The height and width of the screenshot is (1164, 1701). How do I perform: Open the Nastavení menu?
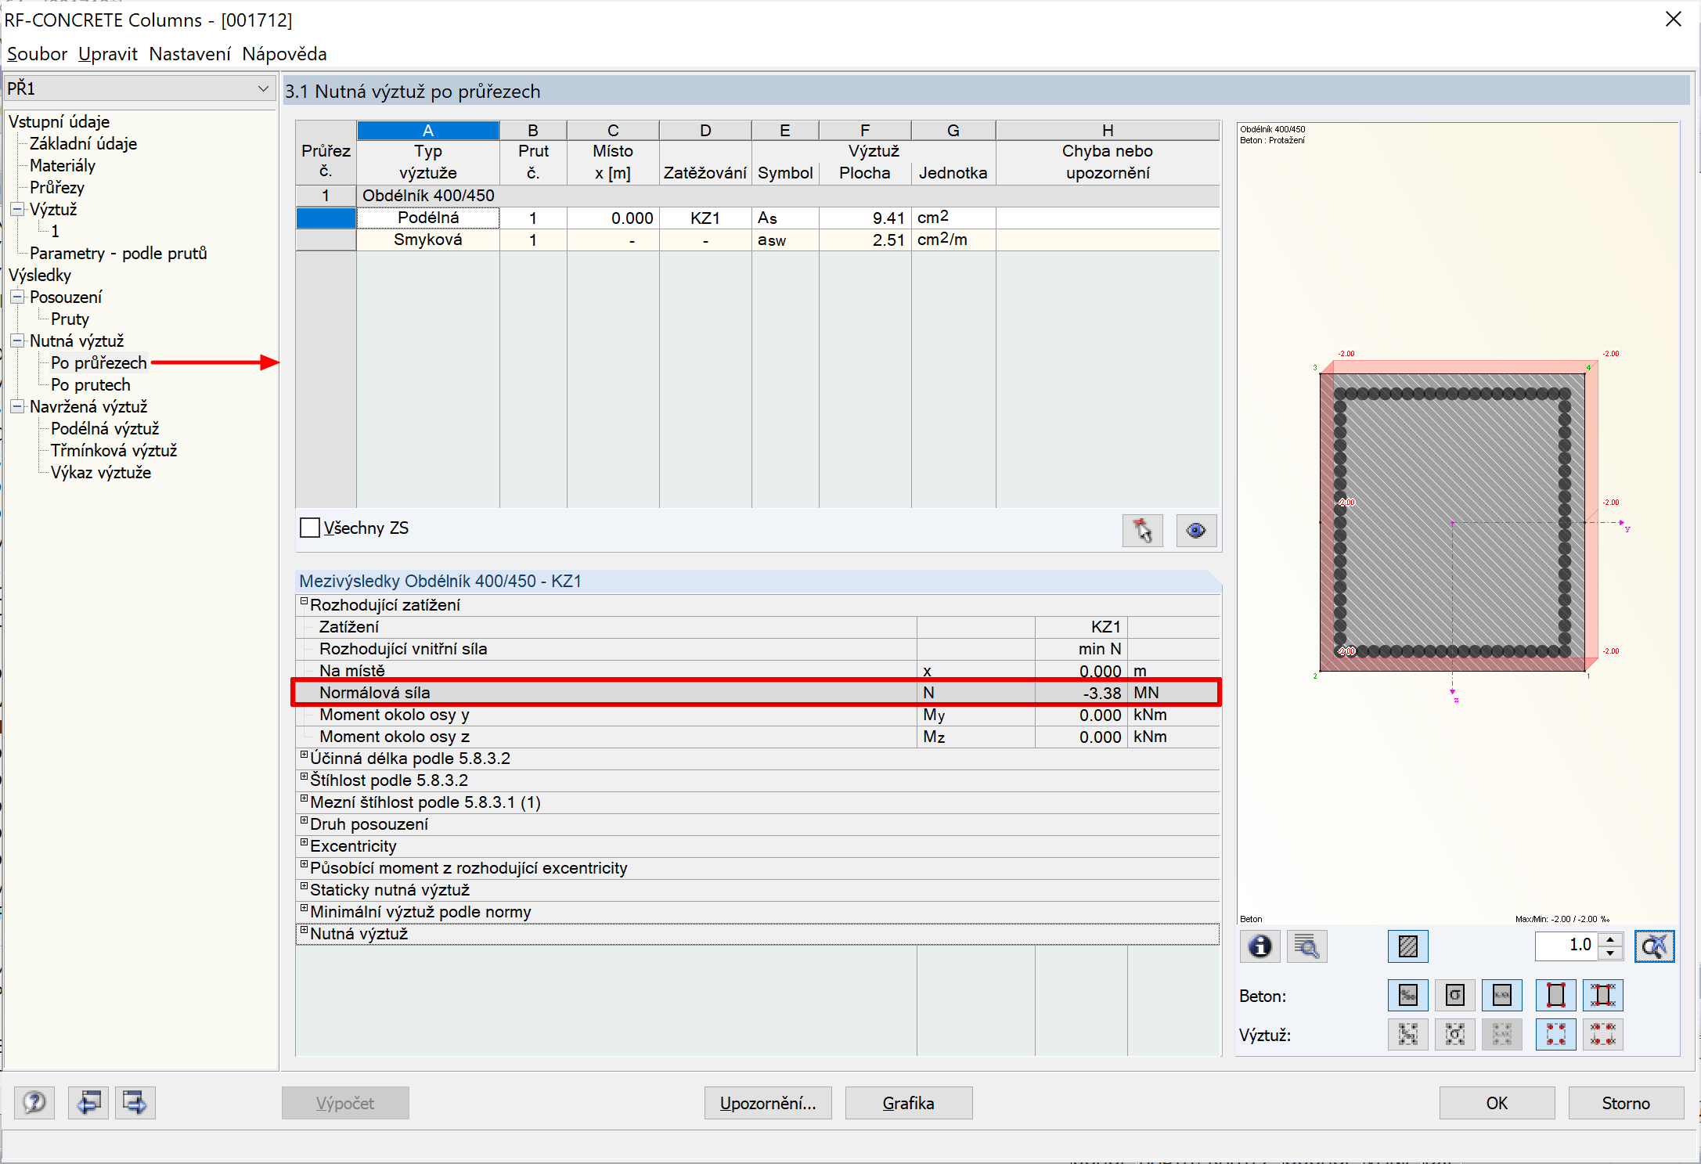coord(189,54)
